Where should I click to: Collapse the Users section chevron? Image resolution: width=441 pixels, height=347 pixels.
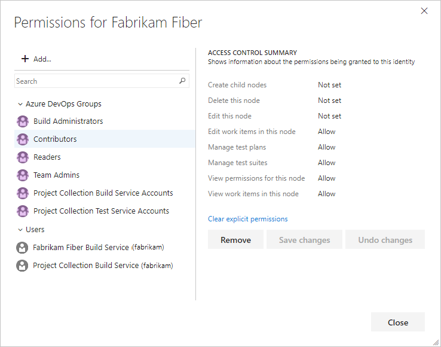pyautogui.click(x=20, y=230)
